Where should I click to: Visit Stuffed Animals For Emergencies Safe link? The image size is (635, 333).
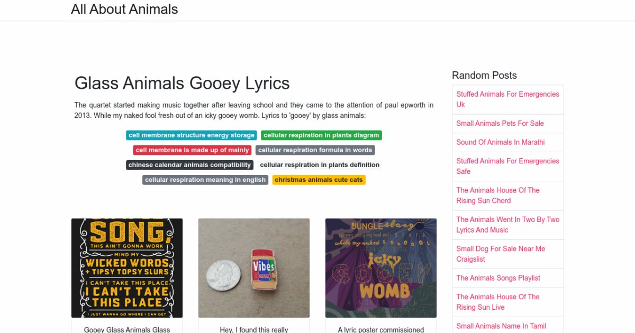(507, 166)
